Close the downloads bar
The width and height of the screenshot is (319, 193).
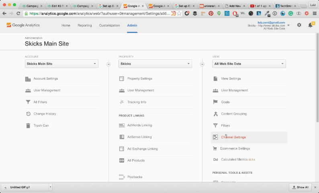(315, 187)
